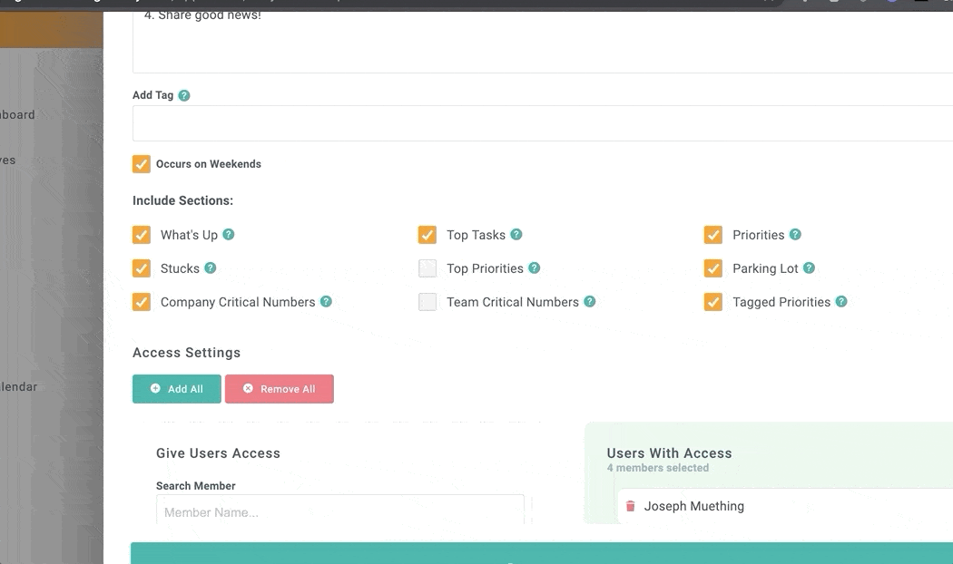Uncheck the Priorities section checkbox
The height and width of the screenshot is (564, 953).
point(712,235)
